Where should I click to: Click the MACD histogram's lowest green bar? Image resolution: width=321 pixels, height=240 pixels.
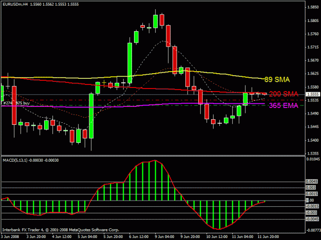pos(220,215)
